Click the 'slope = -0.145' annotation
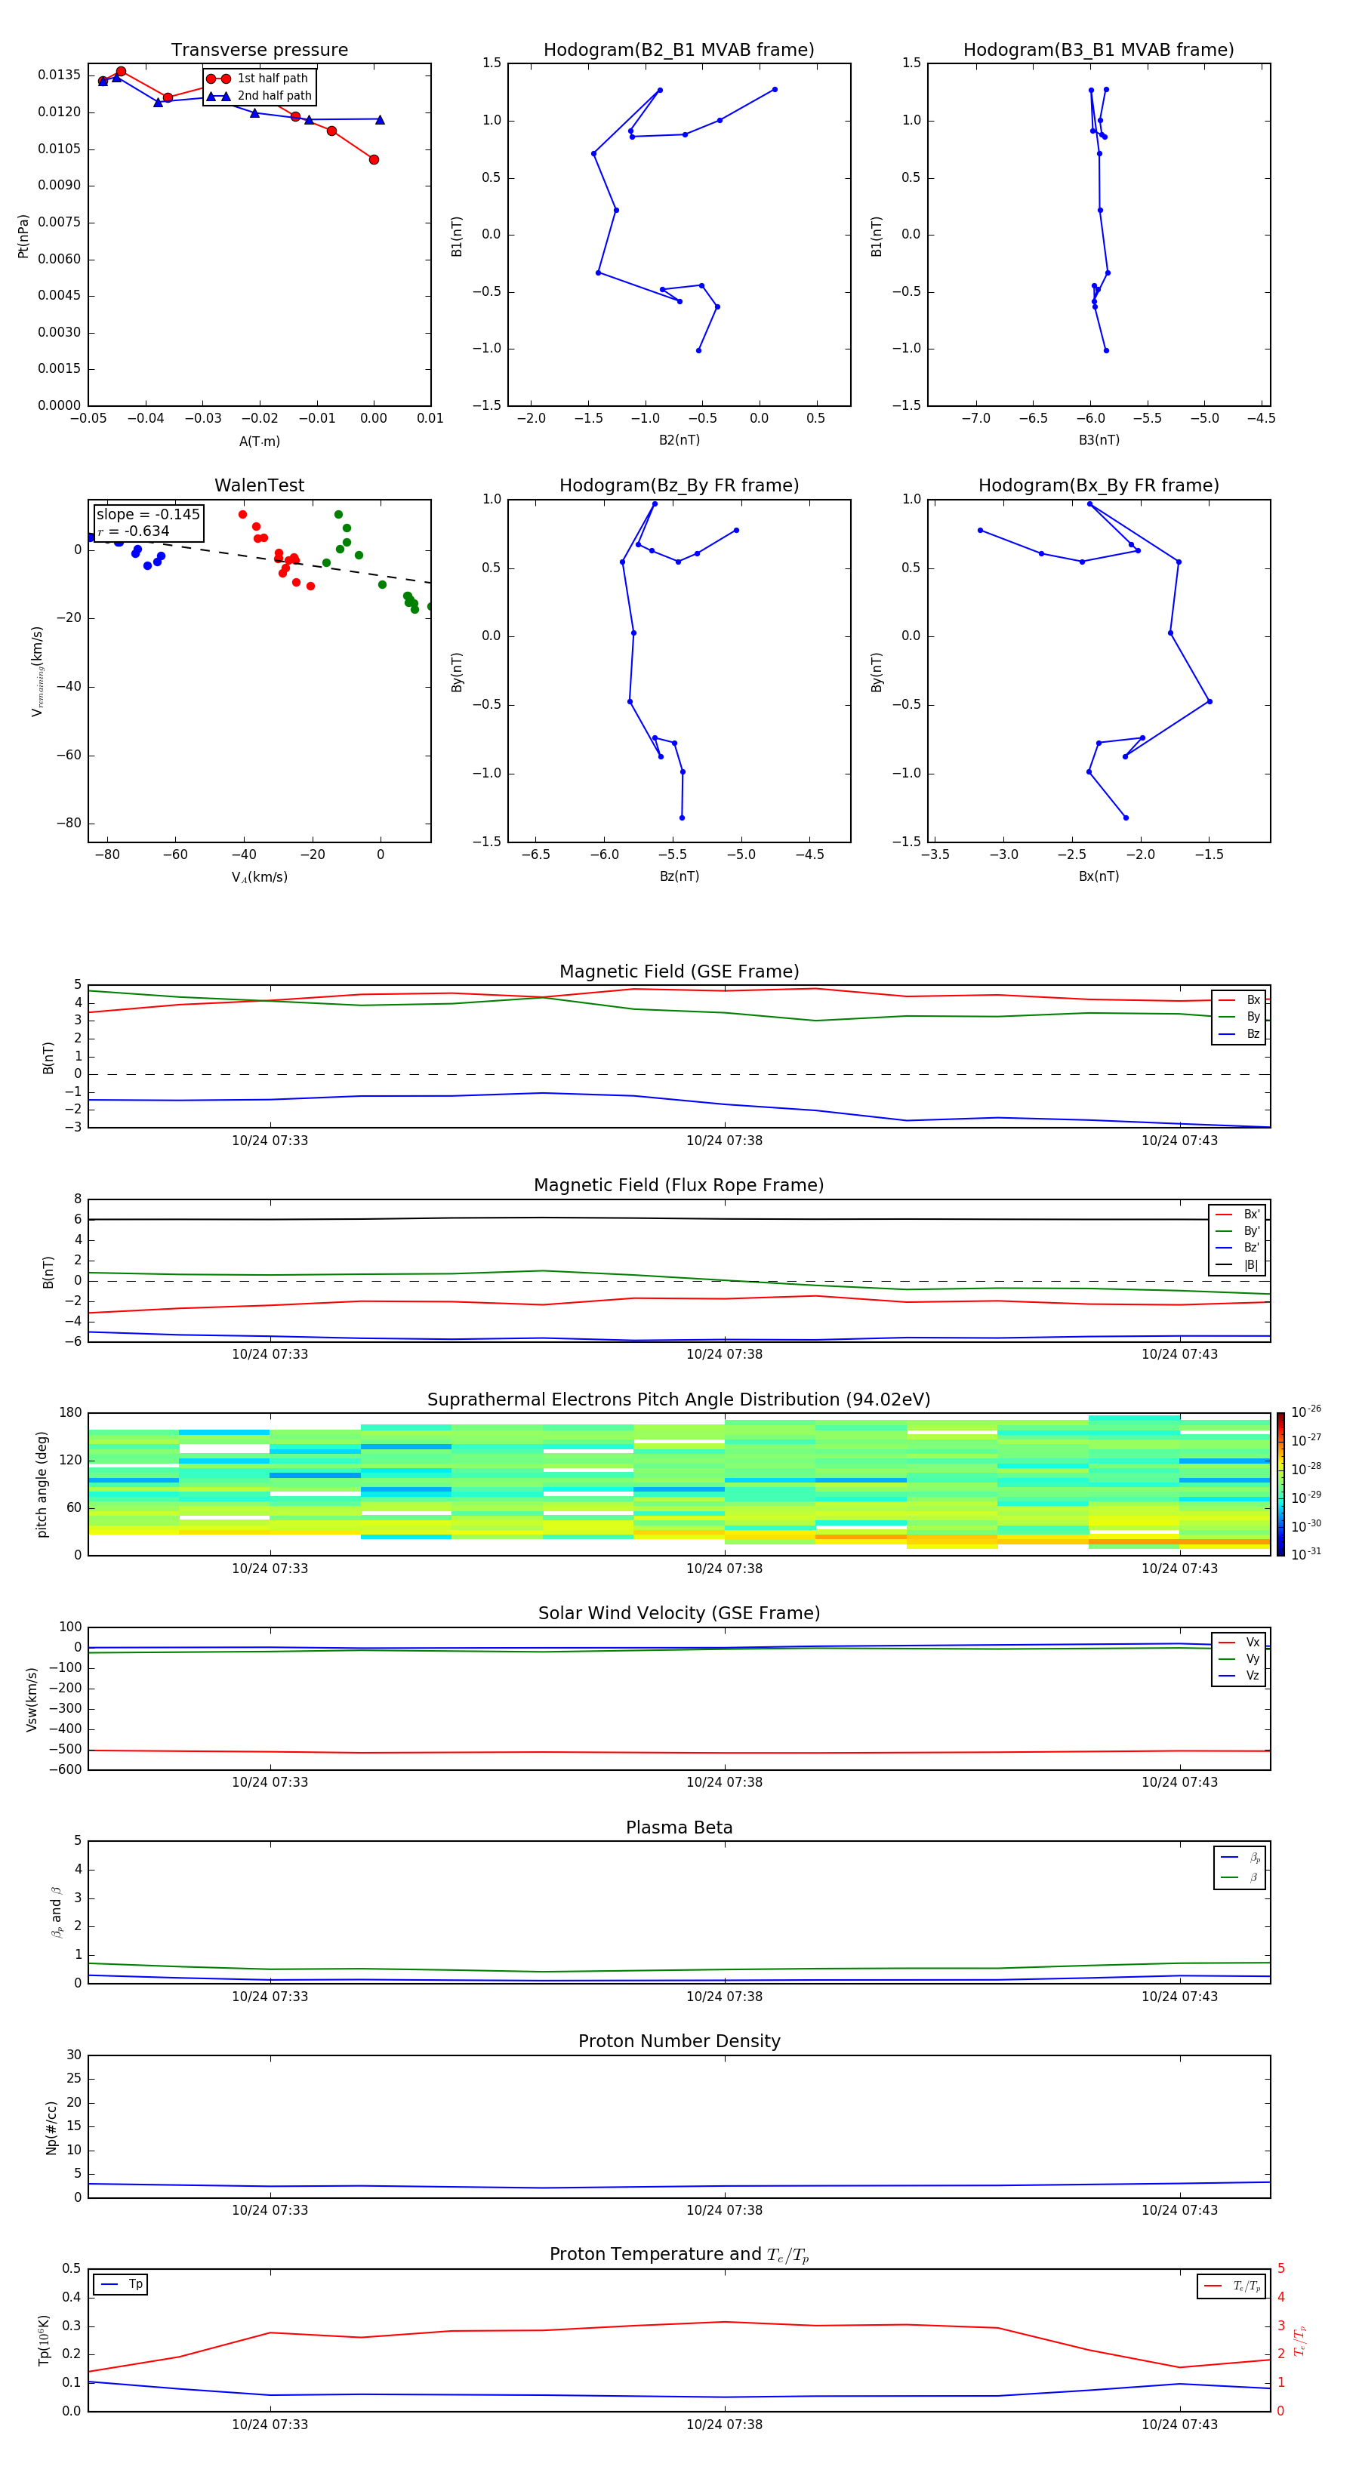The width and height of the screenshot is (1359, 2491). (148, 515)
